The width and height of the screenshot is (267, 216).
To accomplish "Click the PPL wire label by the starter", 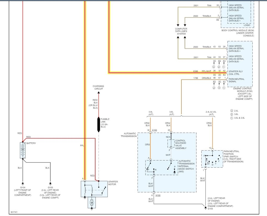I will point(82,146).
